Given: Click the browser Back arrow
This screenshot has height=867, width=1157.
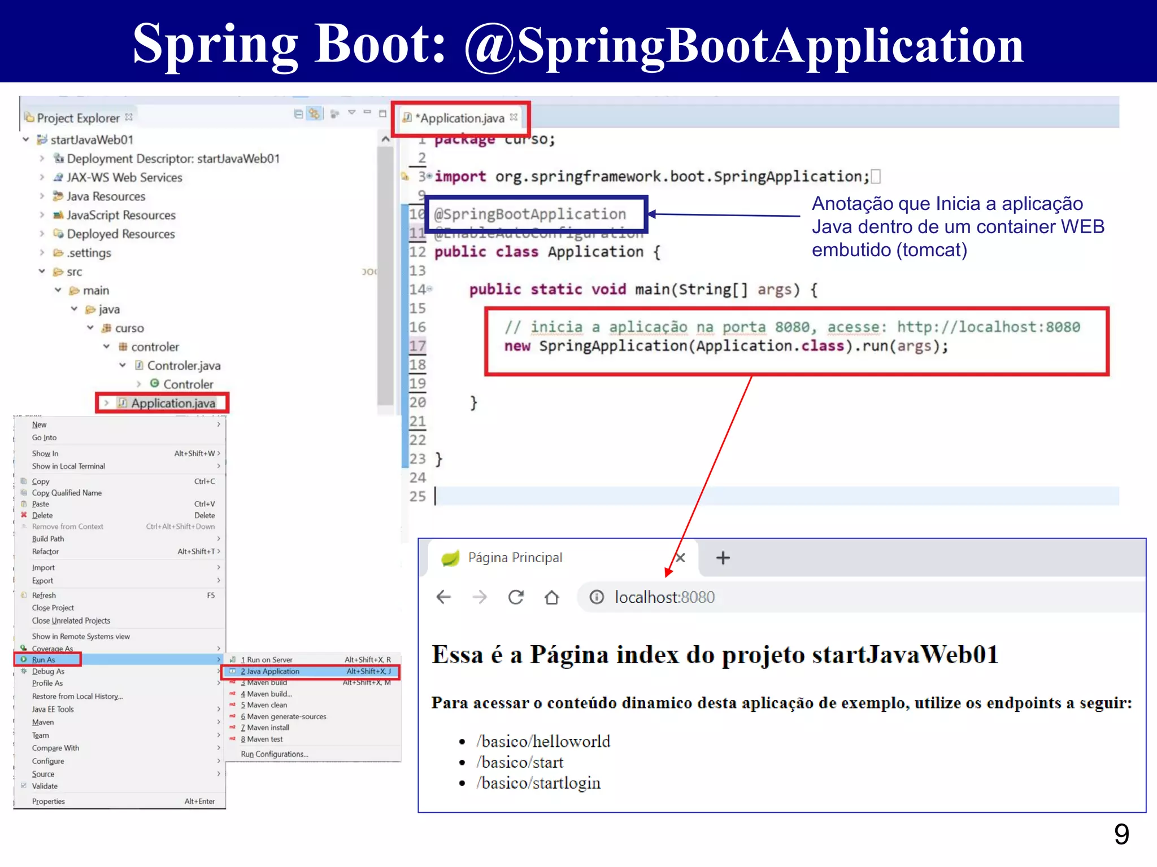Looking at the screenshot, I should [444, 597].
